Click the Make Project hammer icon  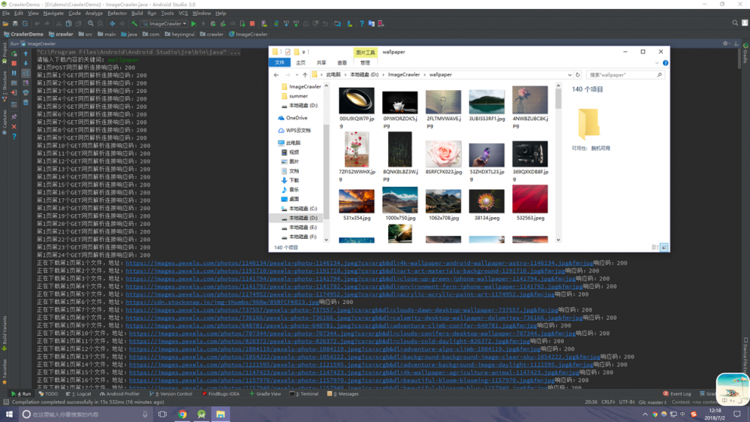134,23
